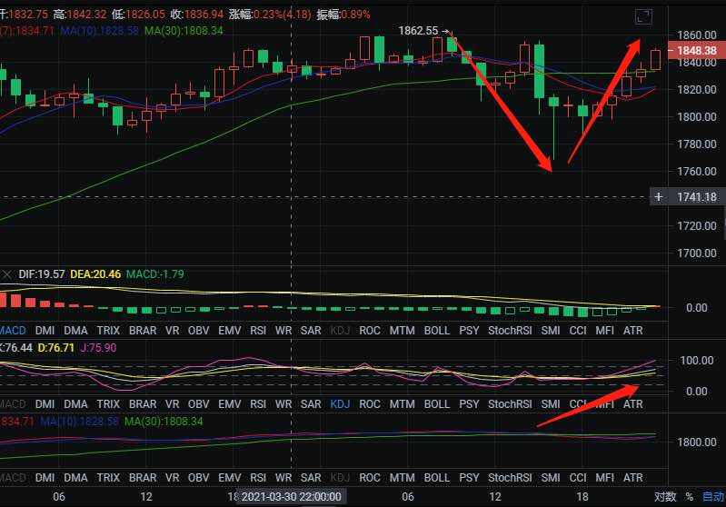
Task: Click the plus icon beside the 1741.18 price label
Action: [658, 197]
